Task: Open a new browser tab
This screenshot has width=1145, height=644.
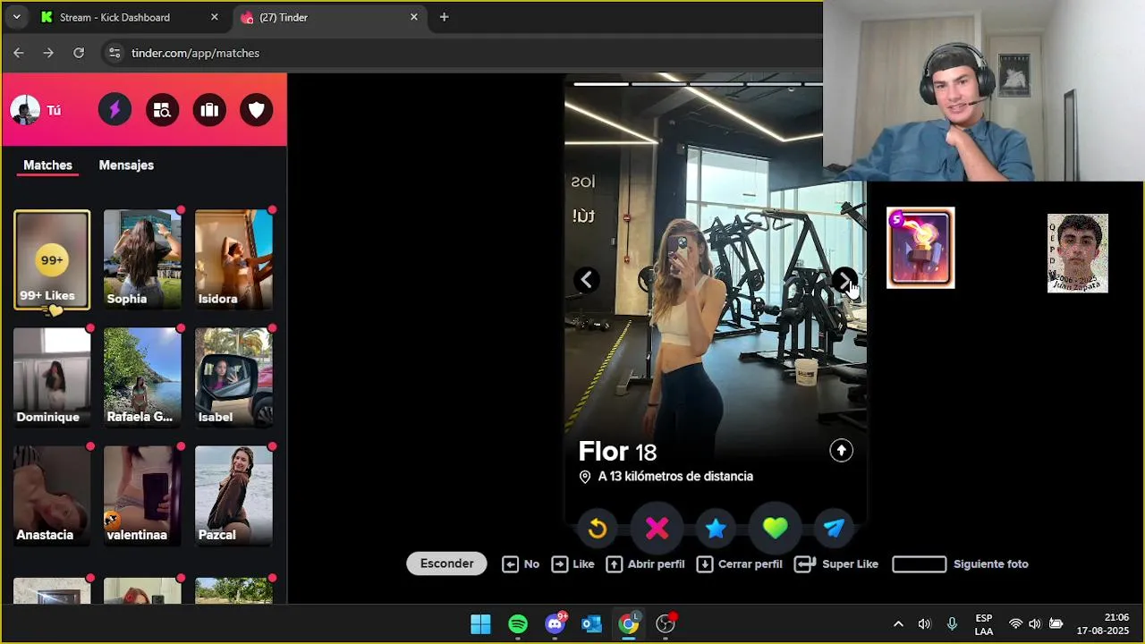Action: pos(444,17)
